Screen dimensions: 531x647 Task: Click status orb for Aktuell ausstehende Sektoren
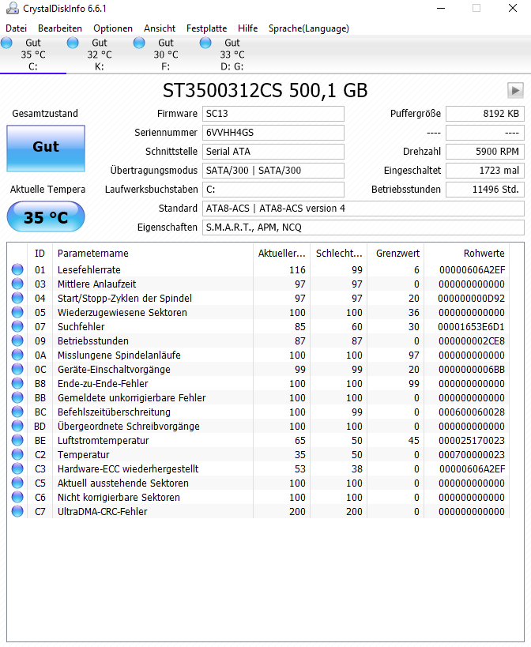point(17,483)
